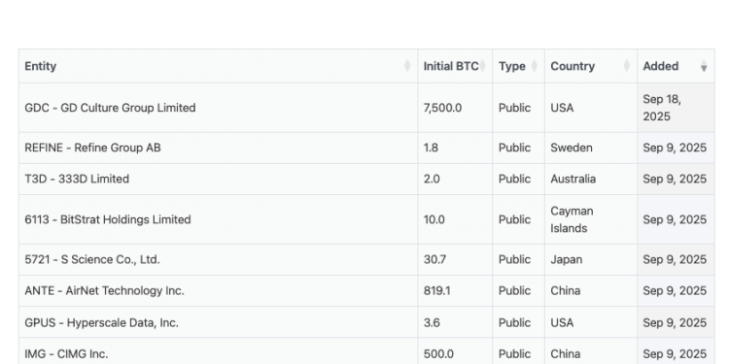Select T3D - 333D Limited entry
This screenshot has width=729, height=364.
tap(77, 179)
